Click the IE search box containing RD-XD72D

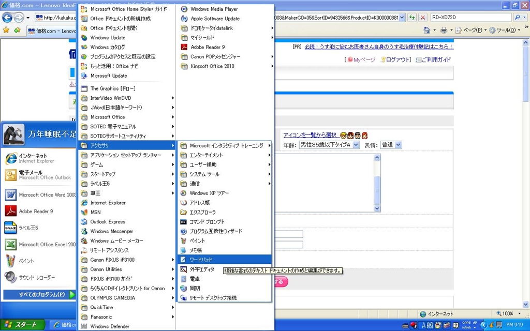click(x=471, y=18)
